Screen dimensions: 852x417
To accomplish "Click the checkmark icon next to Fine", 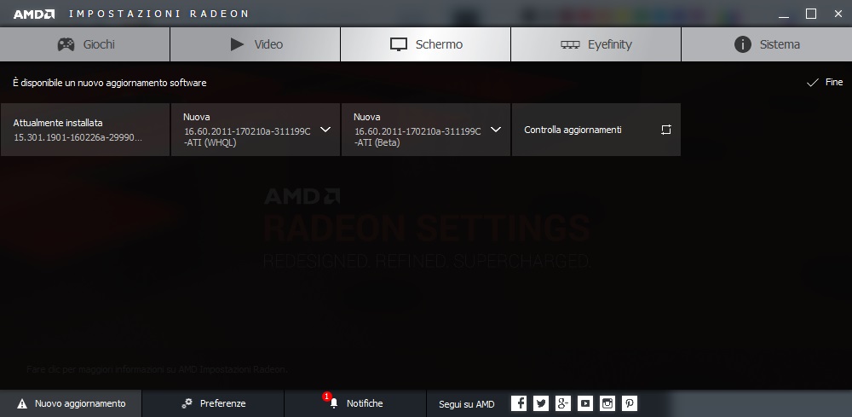I will pos(812,83).
